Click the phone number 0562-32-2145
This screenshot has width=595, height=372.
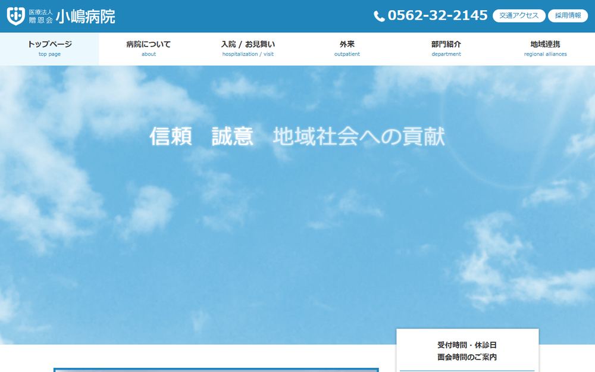(x=437, y=15)
